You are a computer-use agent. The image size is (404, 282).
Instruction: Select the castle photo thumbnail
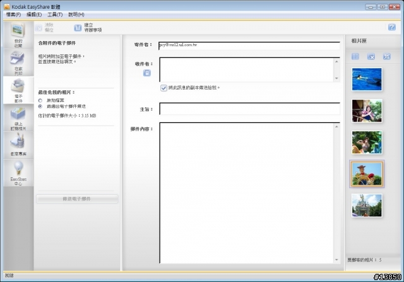367,205
